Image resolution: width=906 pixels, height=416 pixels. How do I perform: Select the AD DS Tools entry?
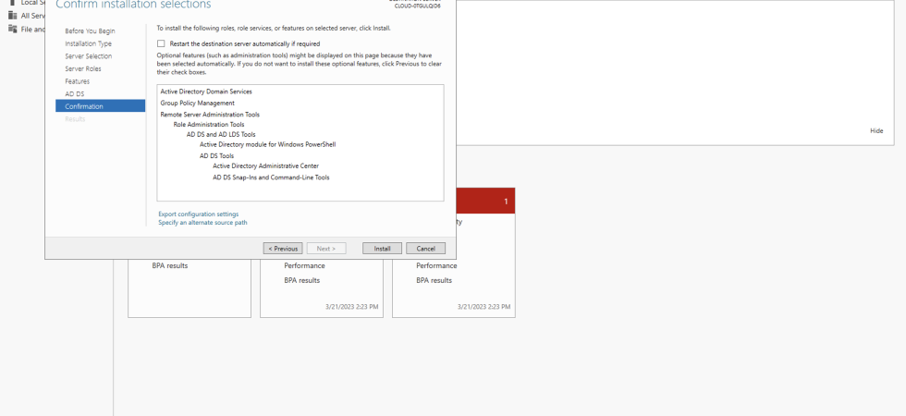[x=216, y=156]
